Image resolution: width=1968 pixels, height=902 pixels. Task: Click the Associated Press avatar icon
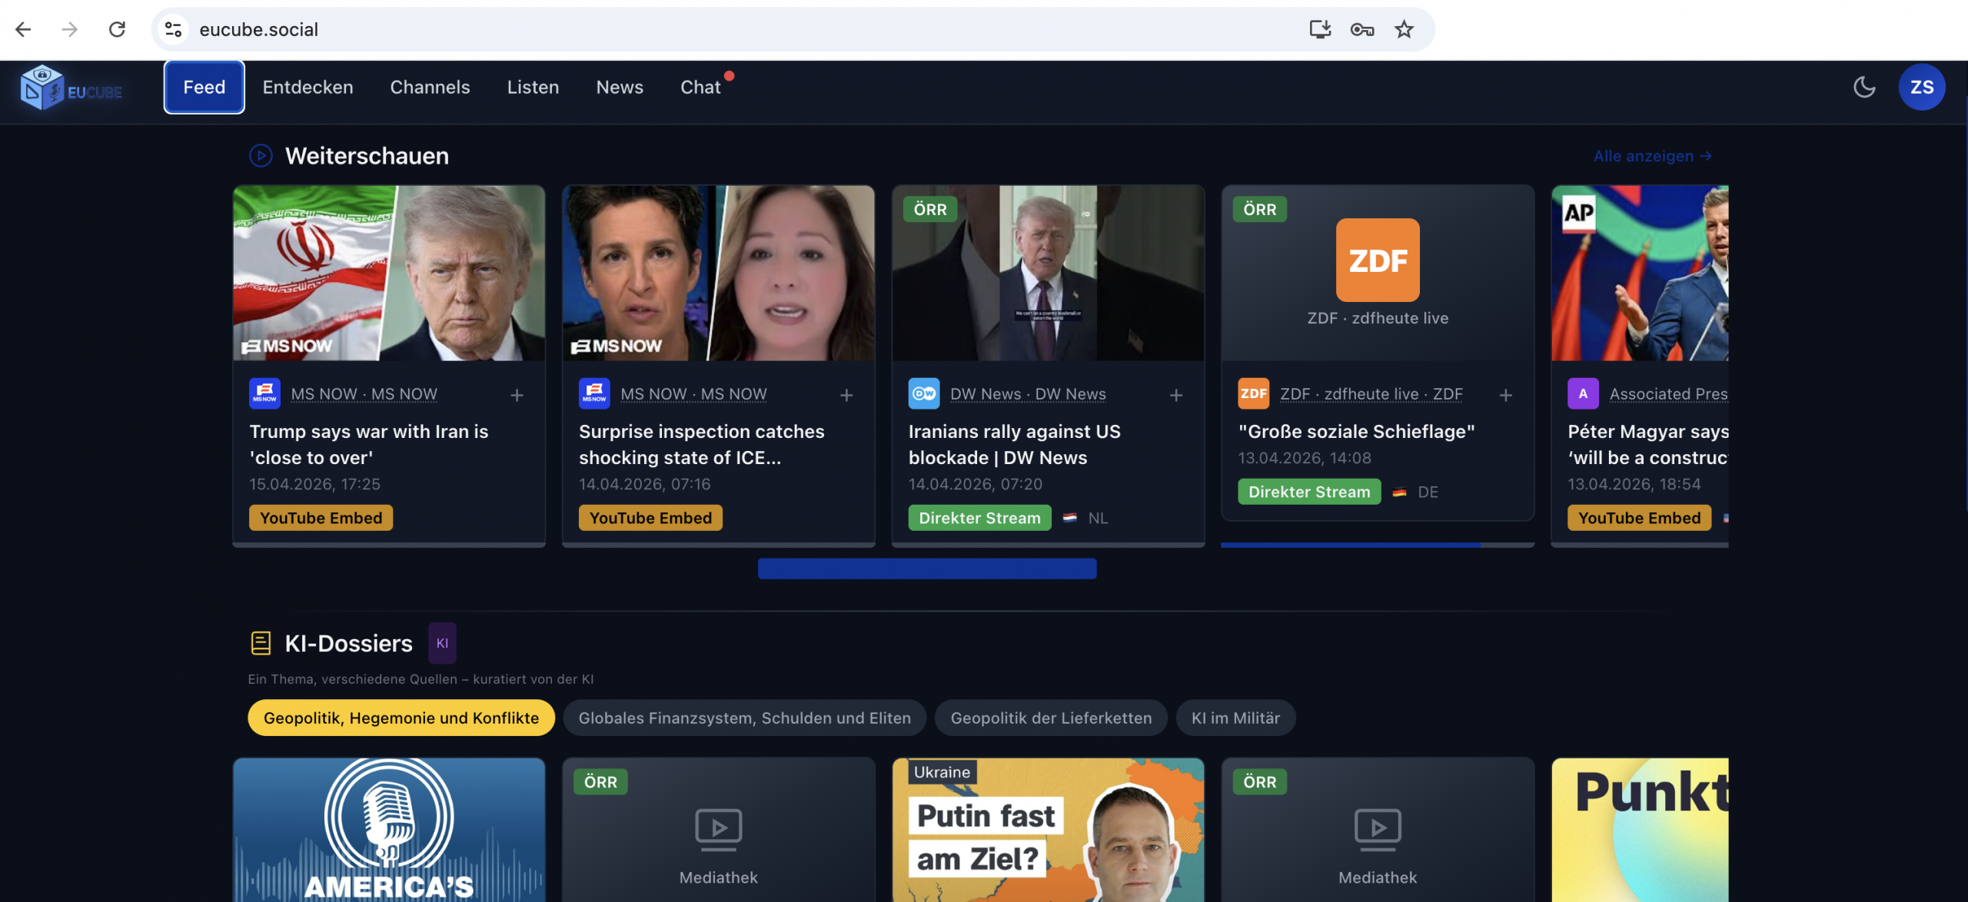tap(1583, 393)
